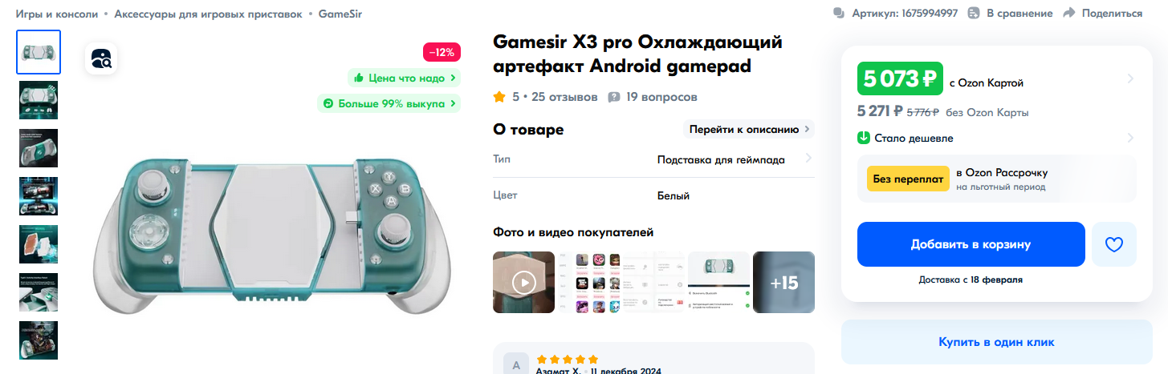Image resolution: width=1168 pixels, height=374 pixels.
Task: Click the compare icon next to 'В сравнение'
Action: [x=974, y=14]
